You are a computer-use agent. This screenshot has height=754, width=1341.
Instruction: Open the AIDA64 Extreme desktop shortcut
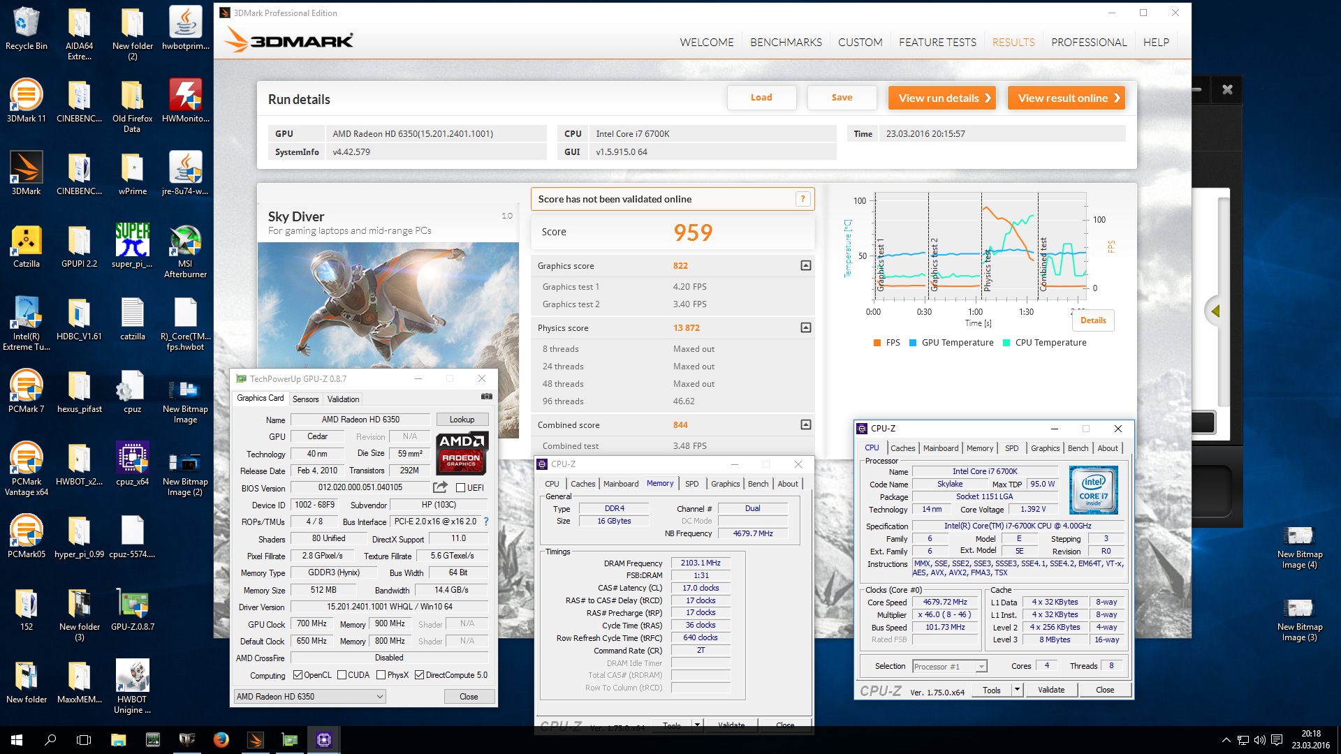click(79, 33)
